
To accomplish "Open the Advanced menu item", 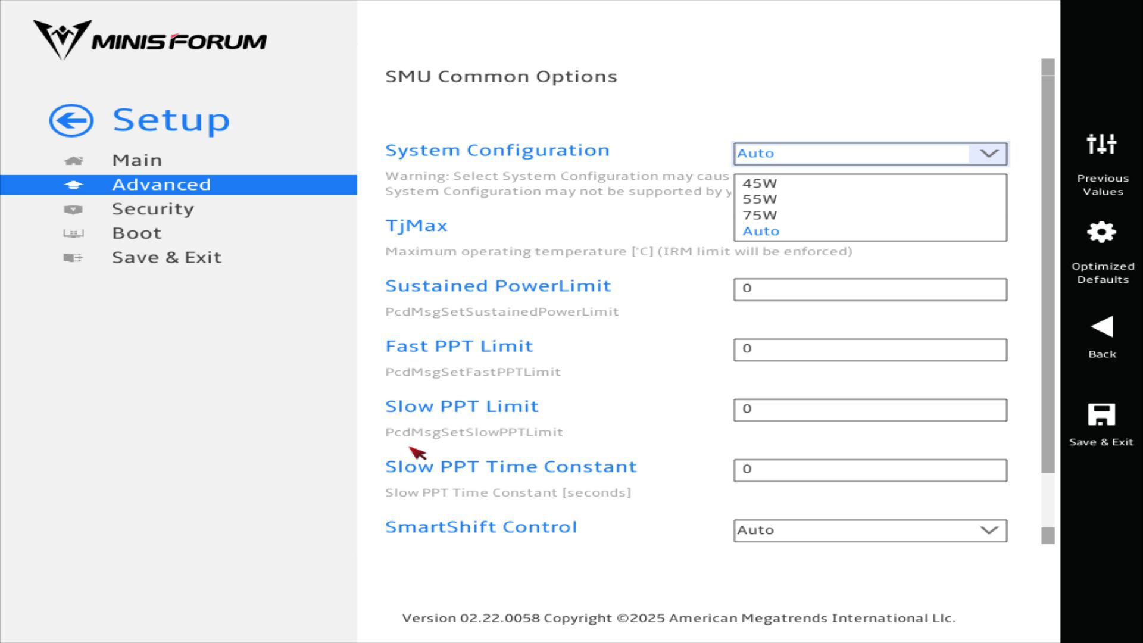I will [161, 185].
